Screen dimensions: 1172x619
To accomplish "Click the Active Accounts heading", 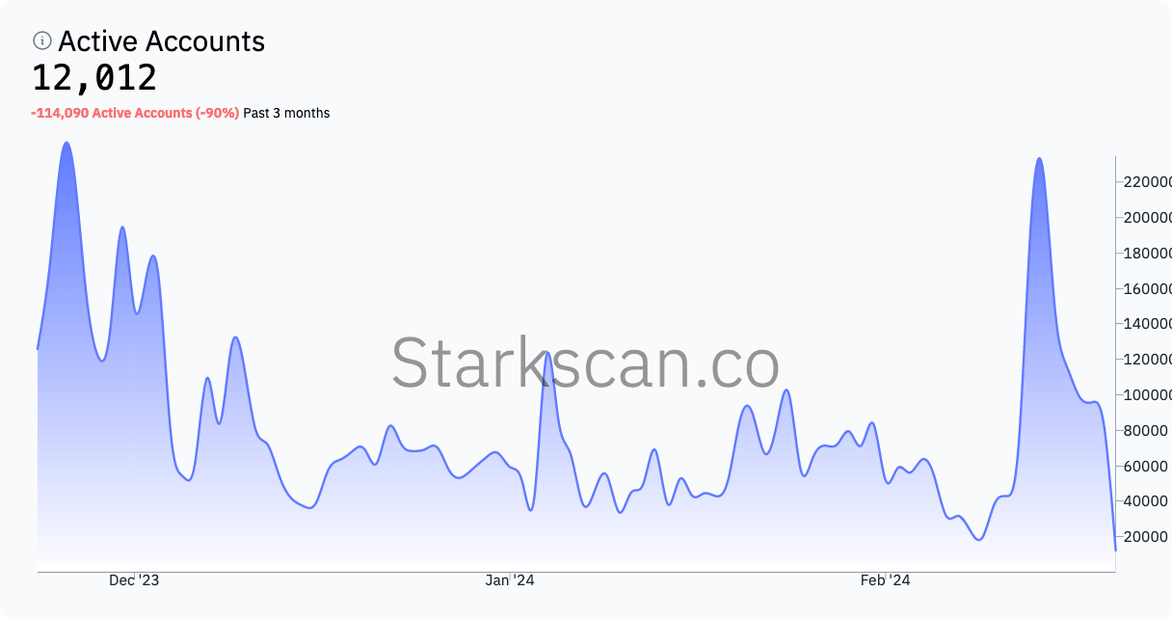I will 161,41.
